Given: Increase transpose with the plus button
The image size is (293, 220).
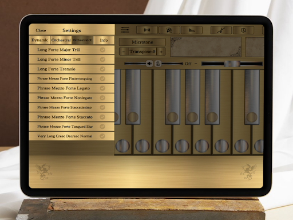Looking at the screenshot, I should pyautogui.click(x=161, y=52).
